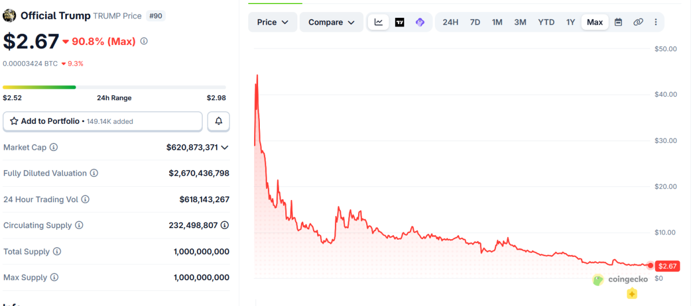The width and height of the screenshot is (693, 306).
Task: Choose the 1Y chart range
Action: (x=571, y=22)
